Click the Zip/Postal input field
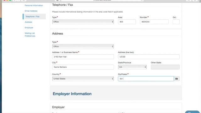This screenshot has height=113, width=201. [146, 79]
